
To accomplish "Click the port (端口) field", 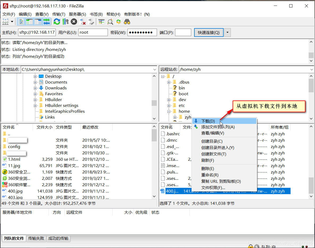I will 183,33.
